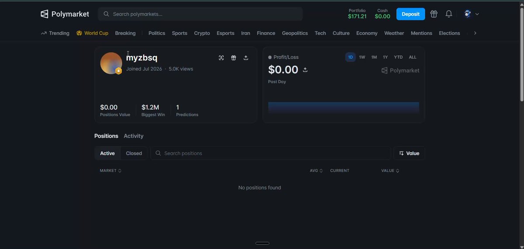
Task: Click the account avatar in header
Action: pyautogui.click(x=467, y=14)
